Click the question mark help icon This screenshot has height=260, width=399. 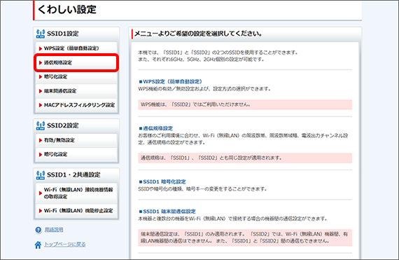38,230
